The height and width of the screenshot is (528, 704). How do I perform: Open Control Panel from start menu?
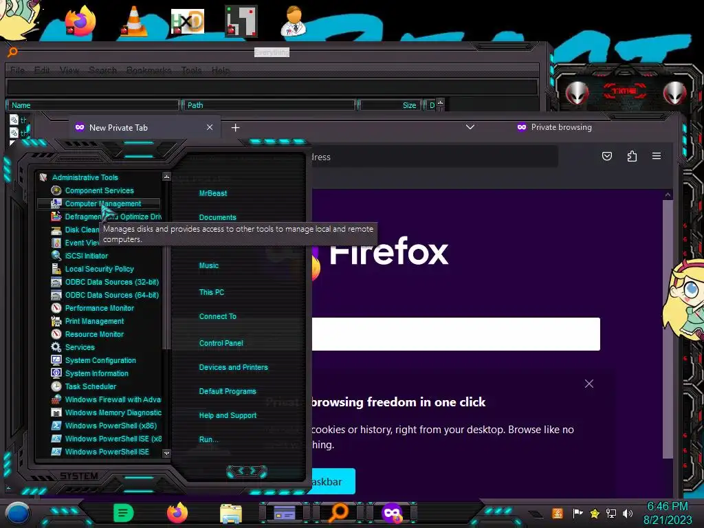coord(221,343)
